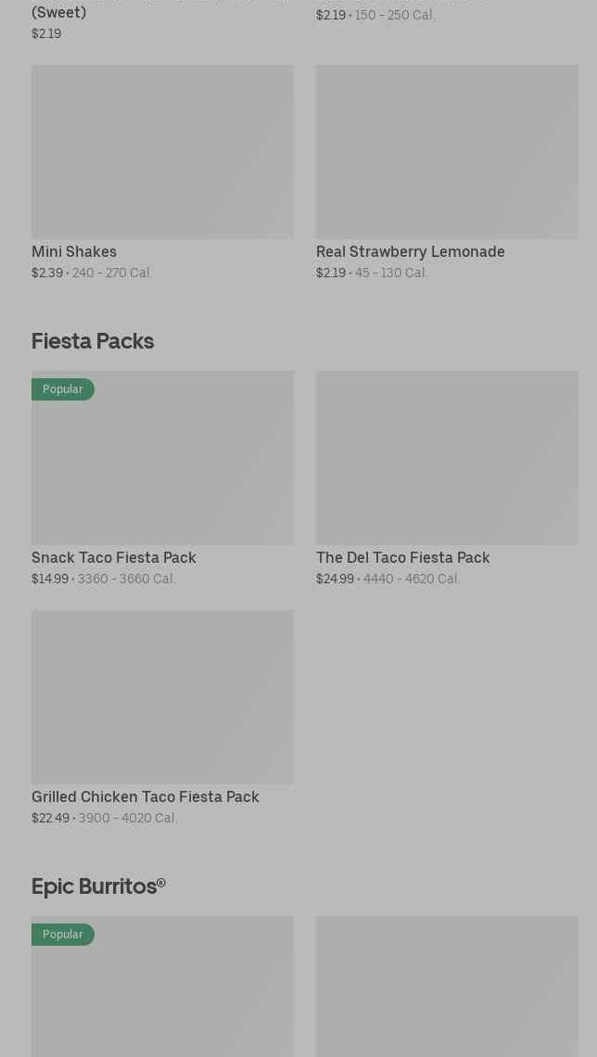The image size is (597, 1057).
Task: Select Grilled Chicken Taco Fiesta Pack title
Action: (146, 796)
